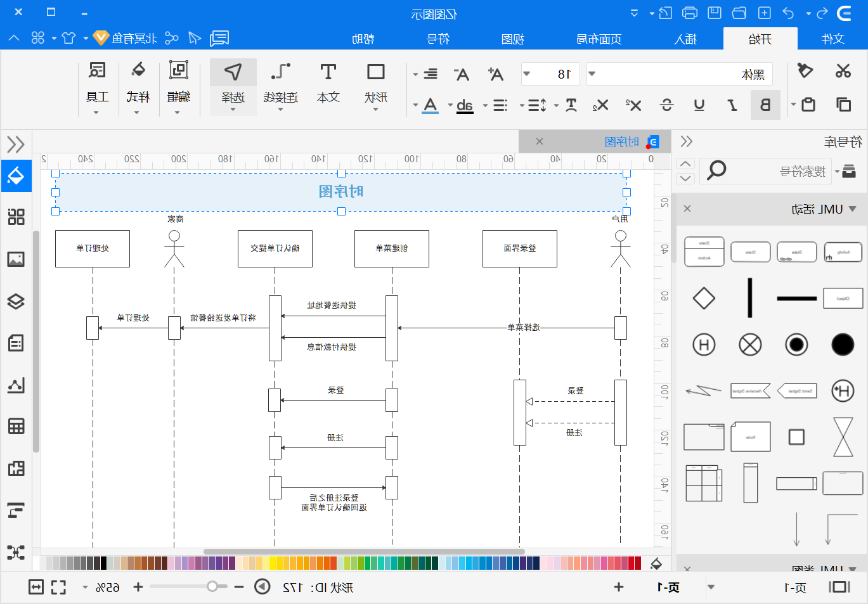Add a new page with plus button

619,588
